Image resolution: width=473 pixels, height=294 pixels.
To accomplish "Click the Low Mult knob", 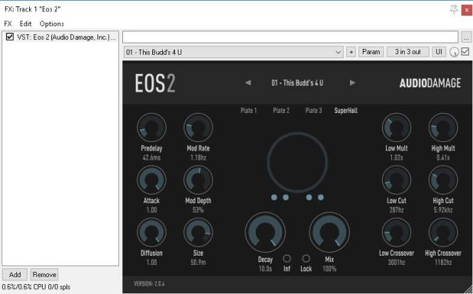I will pos(396,128).
